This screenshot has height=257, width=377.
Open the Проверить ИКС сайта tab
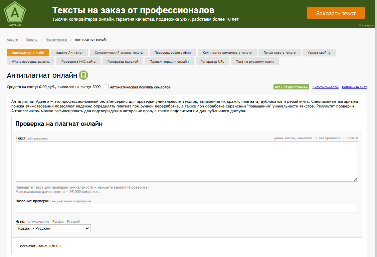pos(78,61)
